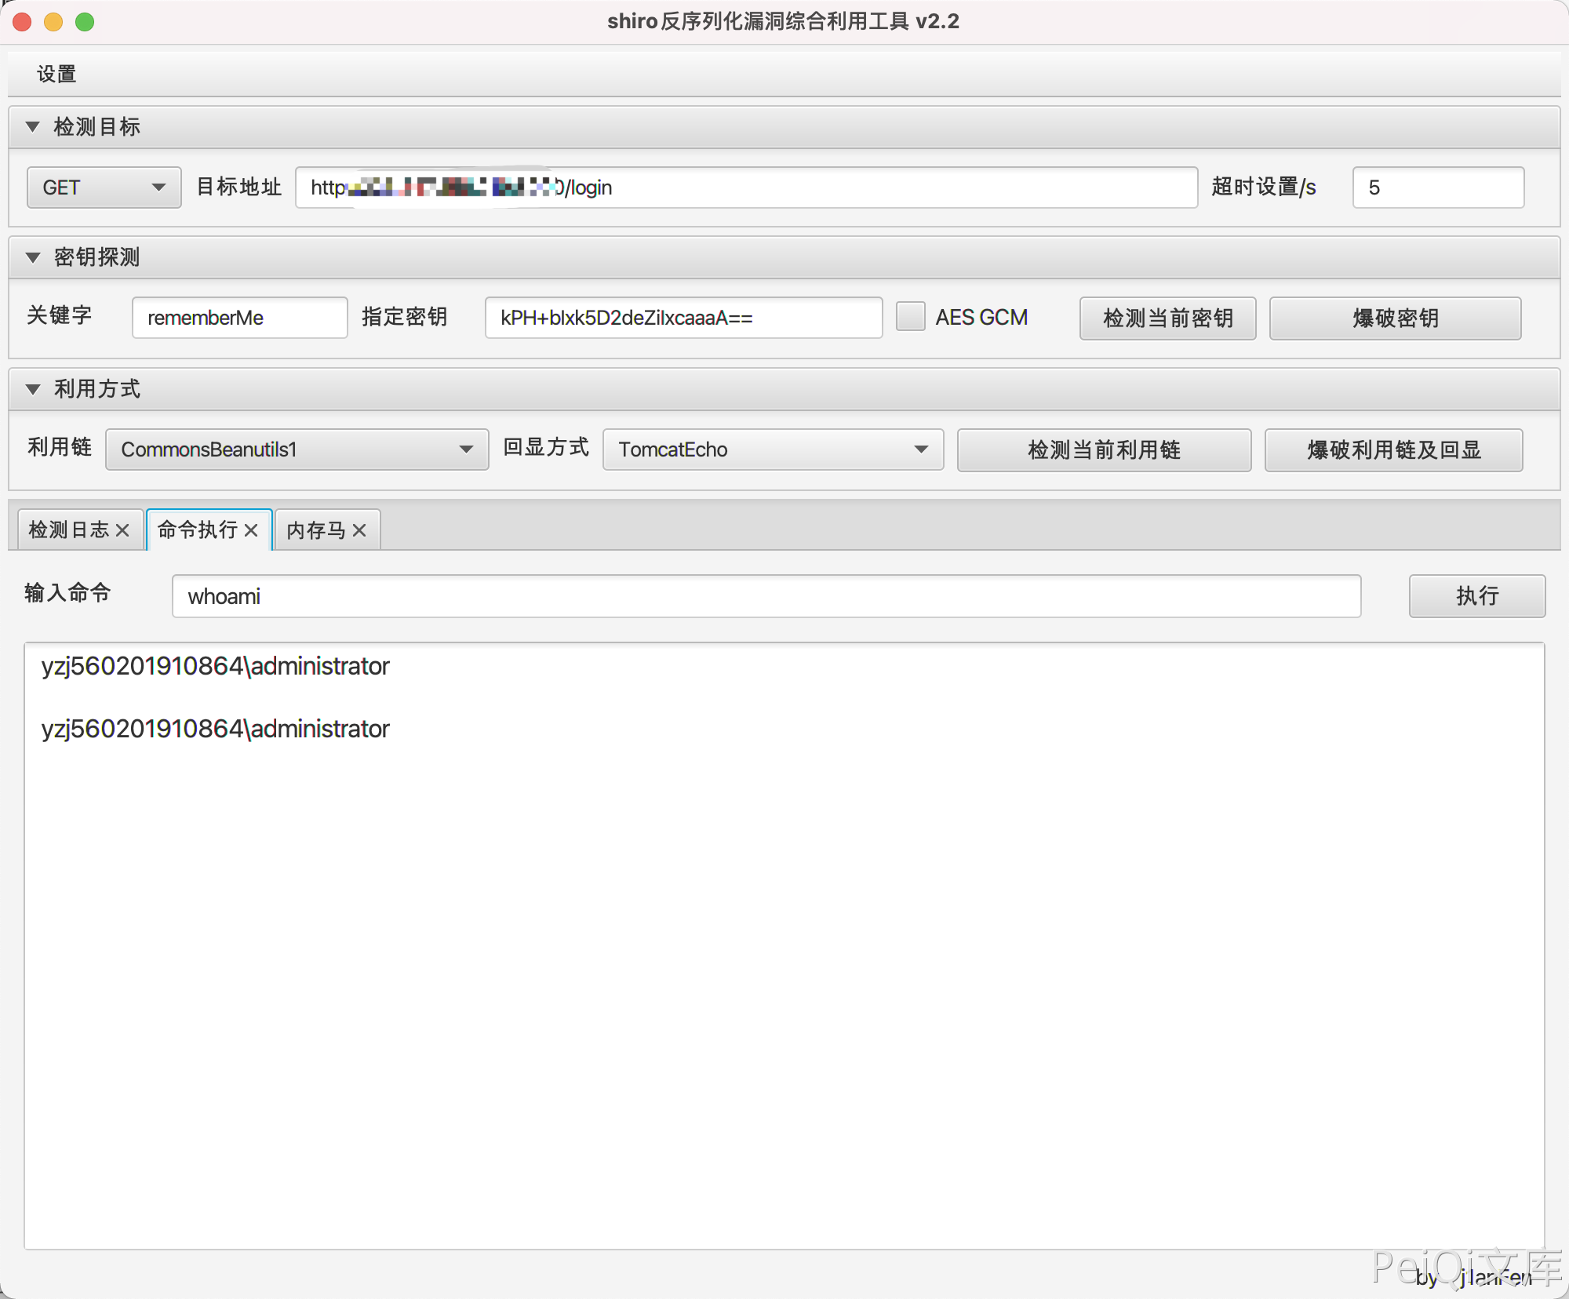This screenshot has width=1569, height=1299.
Task: Click the 检测当前利用链 button
Action: (x=1104, y=450)
